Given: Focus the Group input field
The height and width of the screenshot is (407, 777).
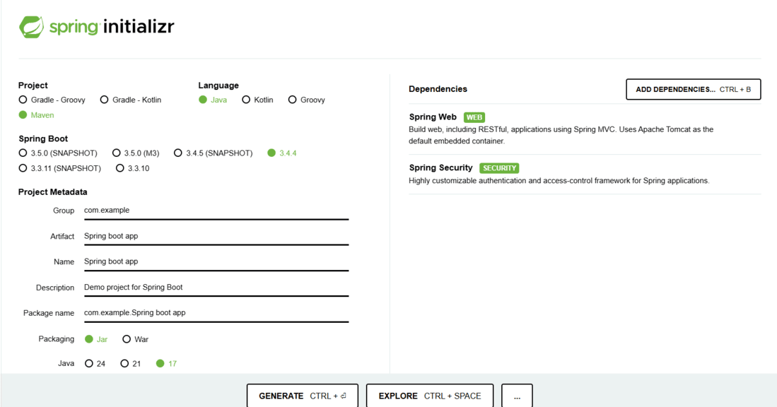Looking at the screenshot, I should tap(216, 211).
